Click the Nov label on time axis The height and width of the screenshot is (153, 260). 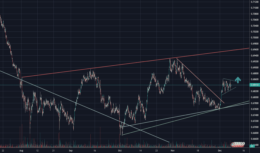(172, 150)
